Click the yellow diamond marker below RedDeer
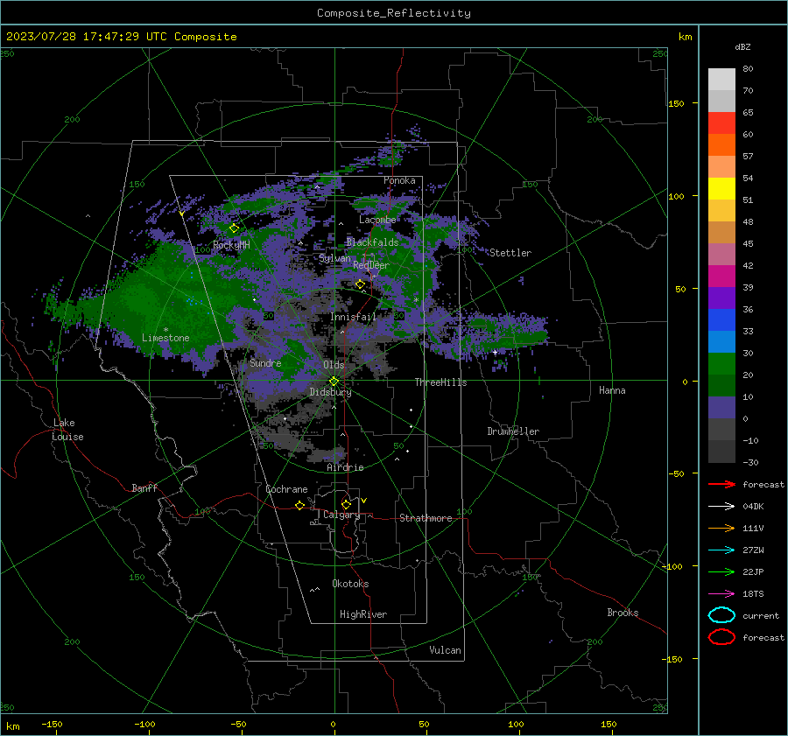The image size is (788, 736). (361, 284)
